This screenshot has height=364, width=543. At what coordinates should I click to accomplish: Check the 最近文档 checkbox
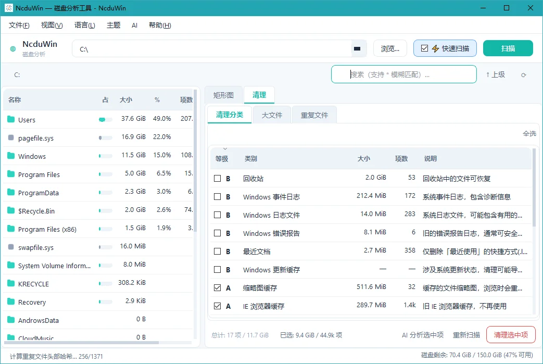218,251
